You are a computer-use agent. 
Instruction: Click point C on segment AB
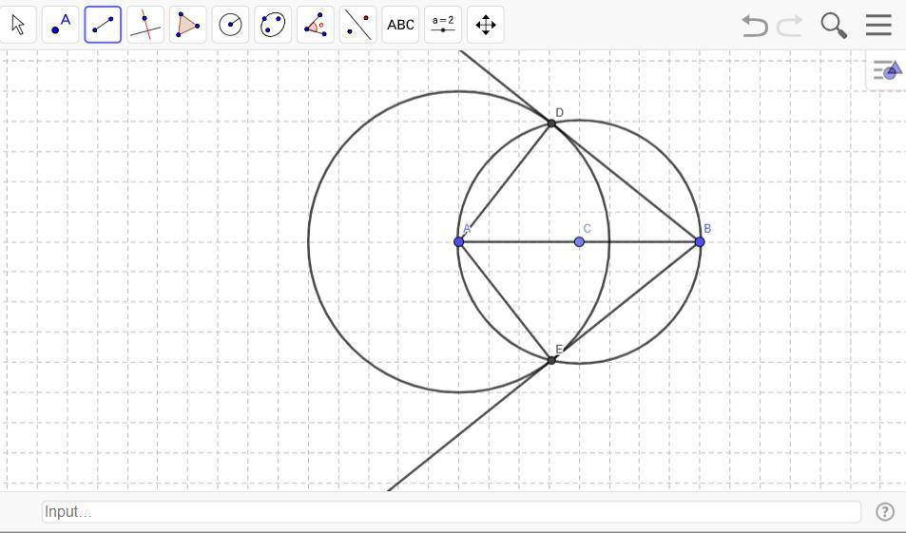coord(579,241)
